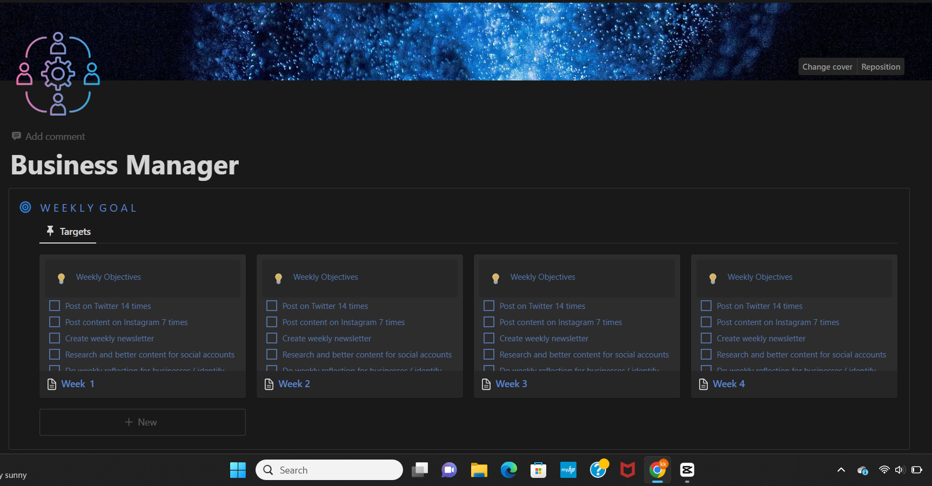Screen dimensions: 932x486
Task: Check Week 2 'Research and better content' checkbox
Action: point(272,355)
